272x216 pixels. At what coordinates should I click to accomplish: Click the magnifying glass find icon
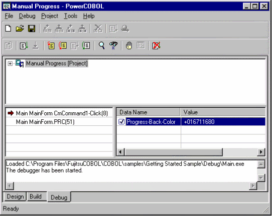pos(101,46)
